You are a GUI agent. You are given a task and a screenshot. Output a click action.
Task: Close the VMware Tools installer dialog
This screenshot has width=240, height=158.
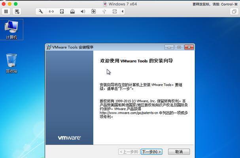pyautogui.click(x=189, y=47)
